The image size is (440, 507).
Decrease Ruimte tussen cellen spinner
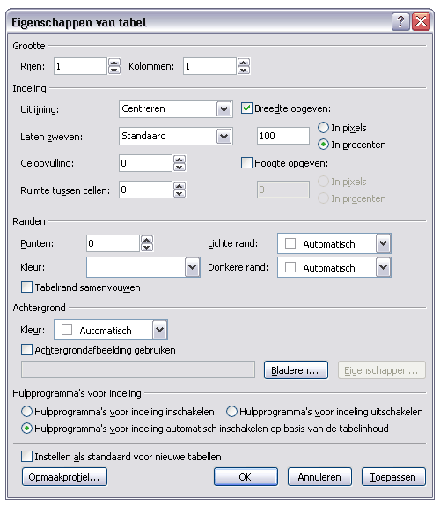[180, 193]
